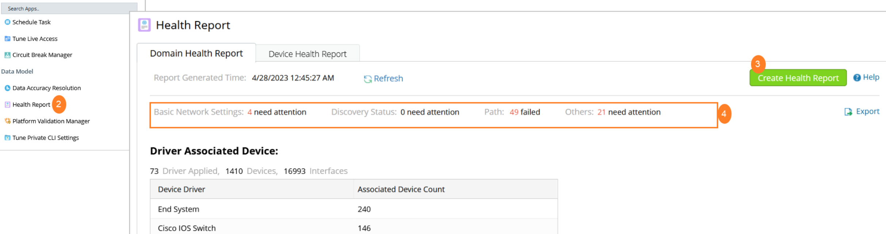Click the Refresh icon beside report time
The image size is (886, 234).
pyautogui.click(x=368, y=79)
